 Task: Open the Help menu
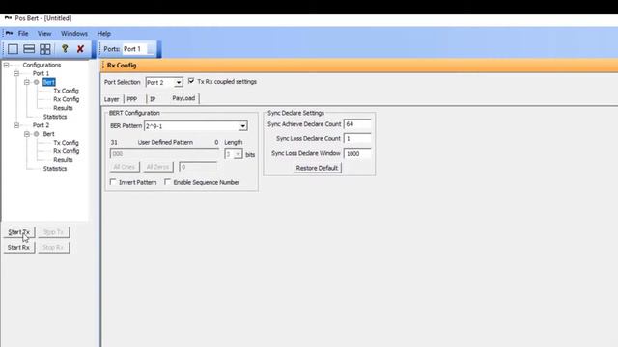[x=104, y=34]
